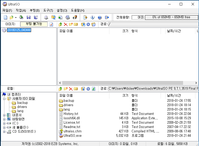Click the 650MB capacity bar

point(171,17)
